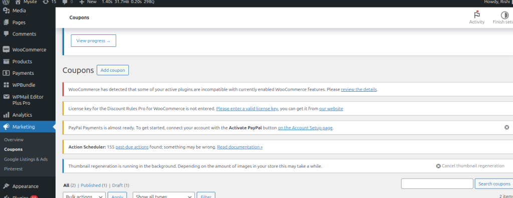Click the Search coupons button
Image resolution: width=513 pixels, height=198 pixels.
[x=494, y=184]
